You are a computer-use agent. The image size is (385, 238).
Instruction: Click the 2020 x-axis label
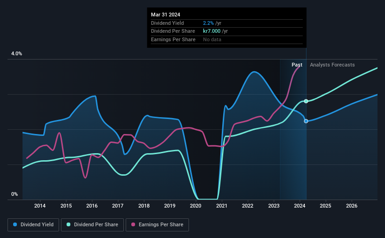coord(196,206)
